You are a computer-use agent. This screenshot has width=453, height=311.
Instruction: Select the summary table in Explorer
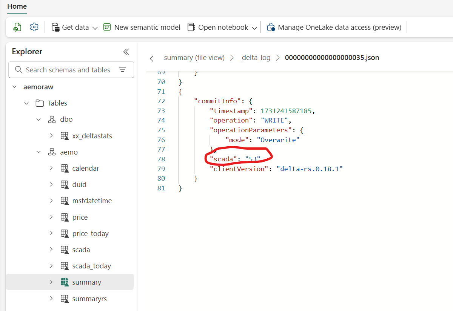[x=70, y=282]
